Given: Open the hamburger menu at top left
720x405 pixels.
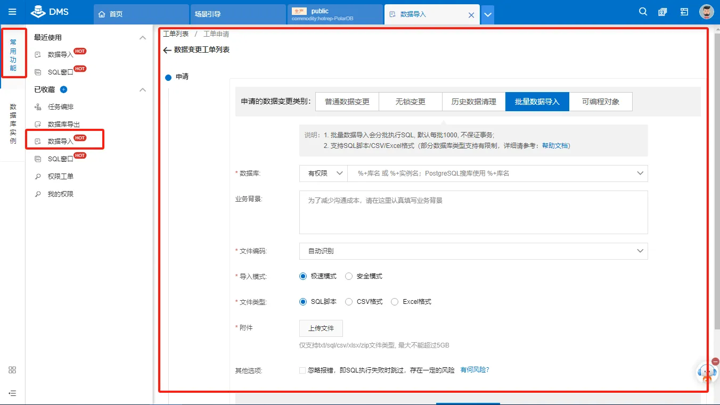Looking at the screenshot, I should (12, 12).
